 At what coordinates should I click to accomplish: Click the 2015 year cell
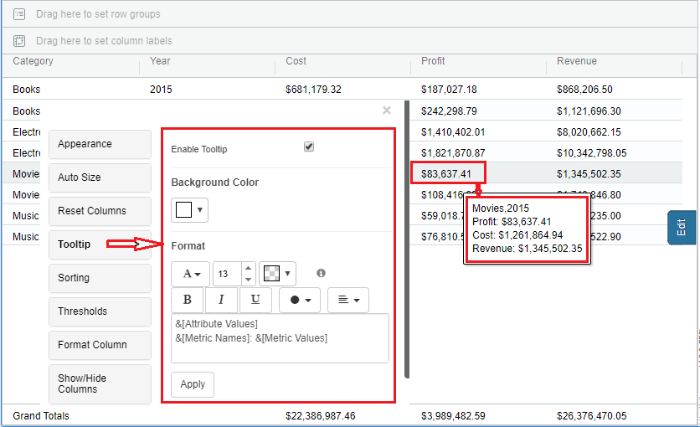161,90
